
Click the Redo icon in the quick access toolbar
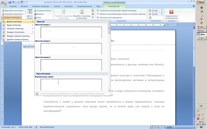18,2
